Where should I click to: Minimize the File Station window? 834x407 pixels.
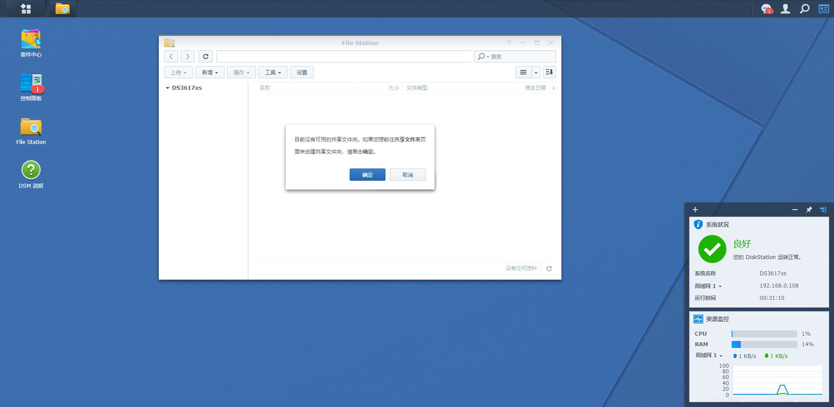(523, 43)
